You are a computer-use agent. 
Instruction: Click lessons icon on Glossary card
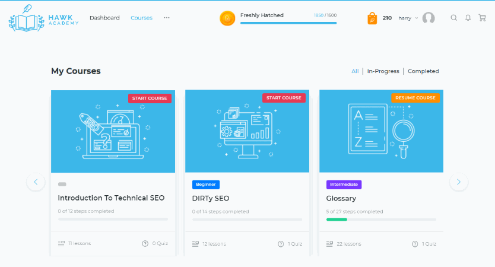coord(329,244)
